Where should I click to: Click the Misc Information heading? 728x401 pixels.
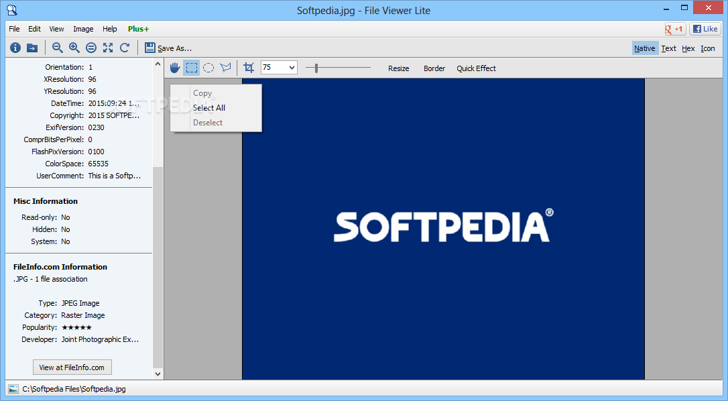(x=46, y=201)
